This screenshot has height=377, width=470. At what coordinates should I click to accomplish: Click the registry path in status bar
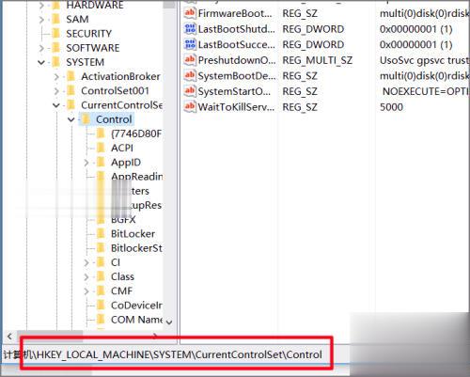pyautogui.click(x=163, y=354)
